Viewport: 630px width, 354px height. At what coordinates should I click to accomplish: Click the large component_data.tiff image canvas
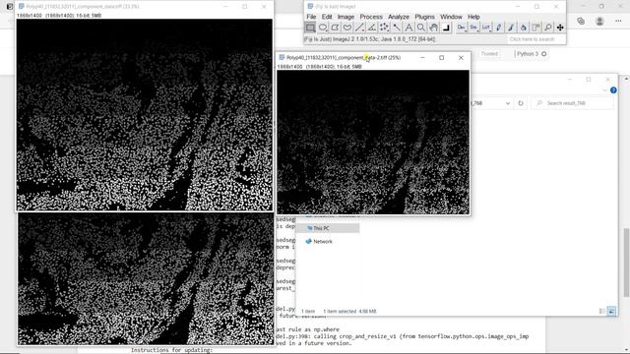pos(145,115)
